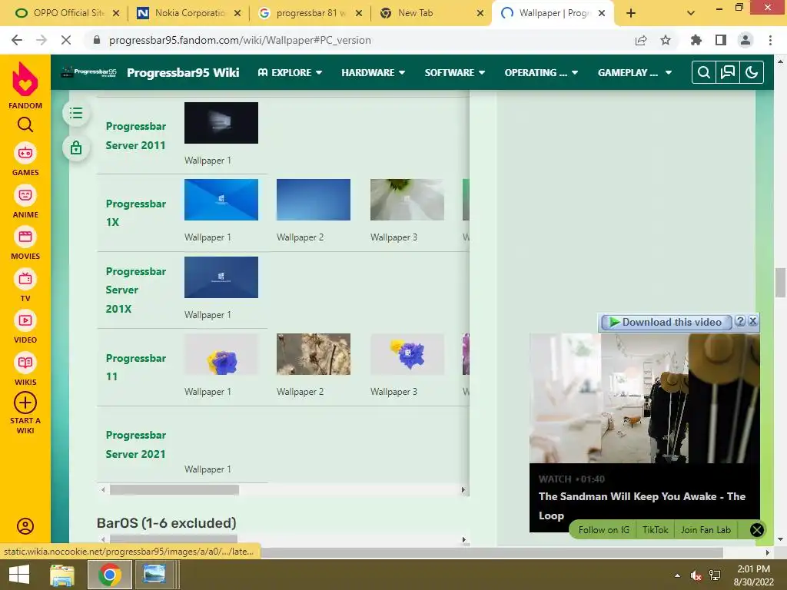Open the Movies section icon

click(25, 237)
